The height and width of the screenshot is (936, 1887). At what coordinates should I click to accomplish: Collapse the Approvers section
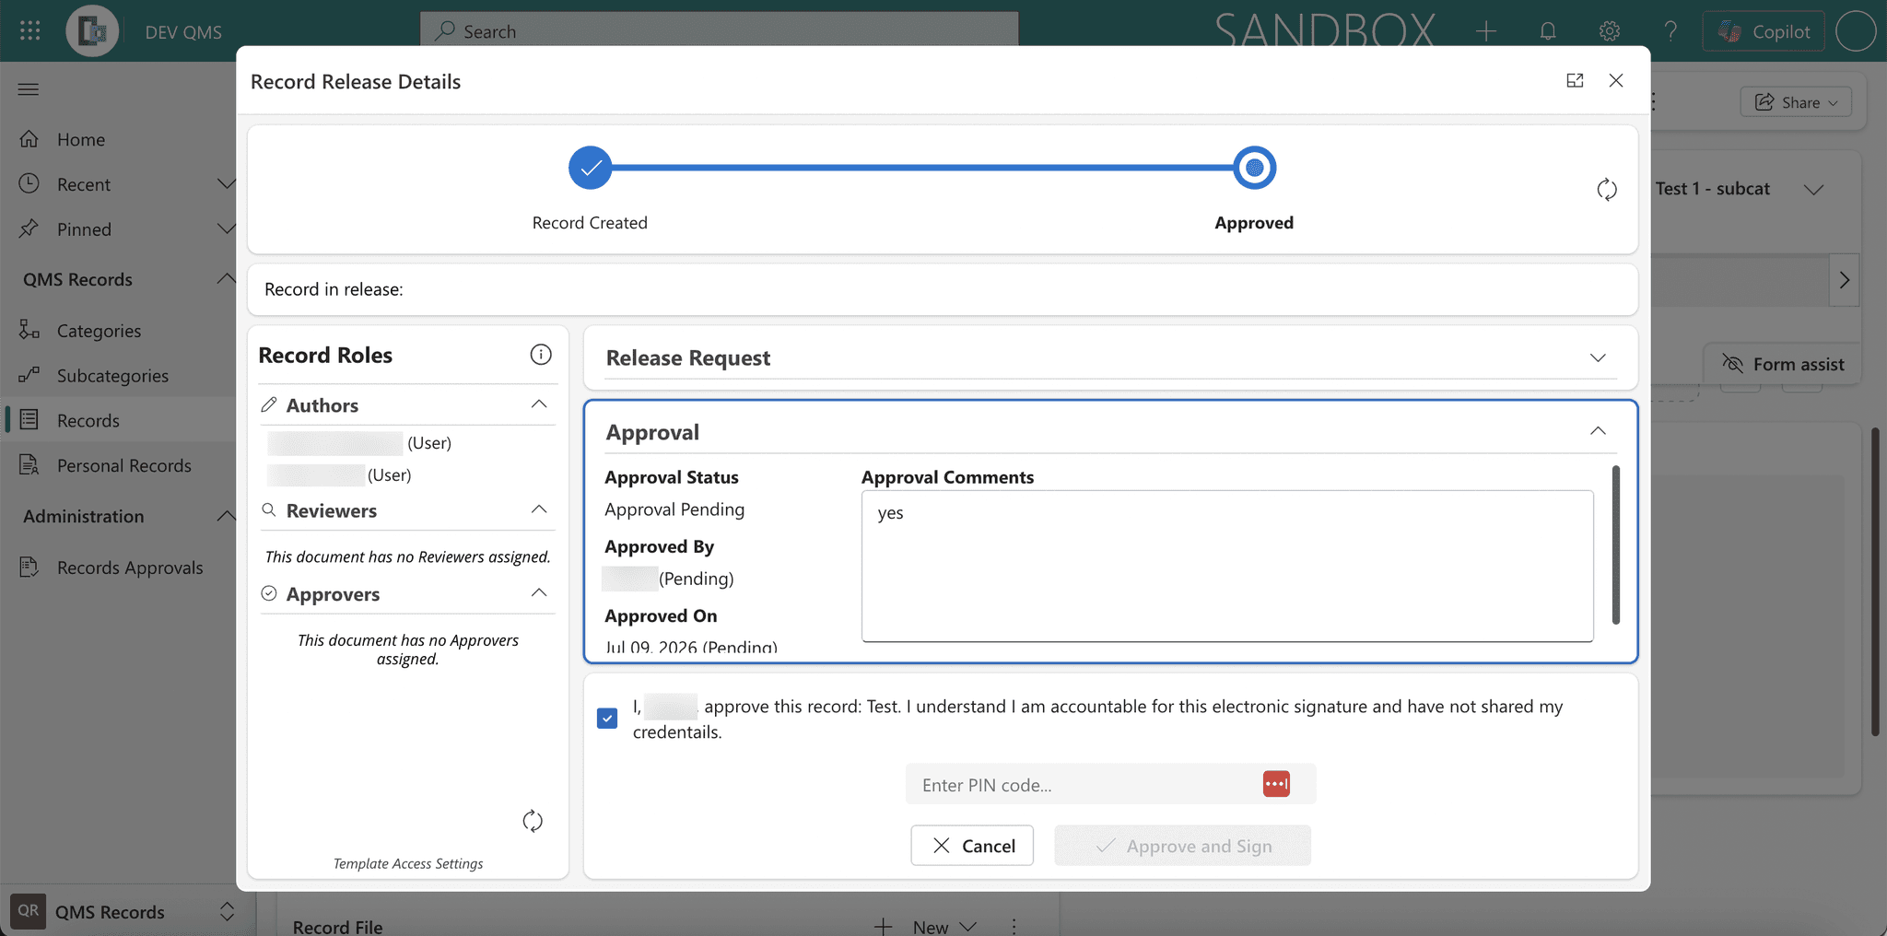(539, 593)
